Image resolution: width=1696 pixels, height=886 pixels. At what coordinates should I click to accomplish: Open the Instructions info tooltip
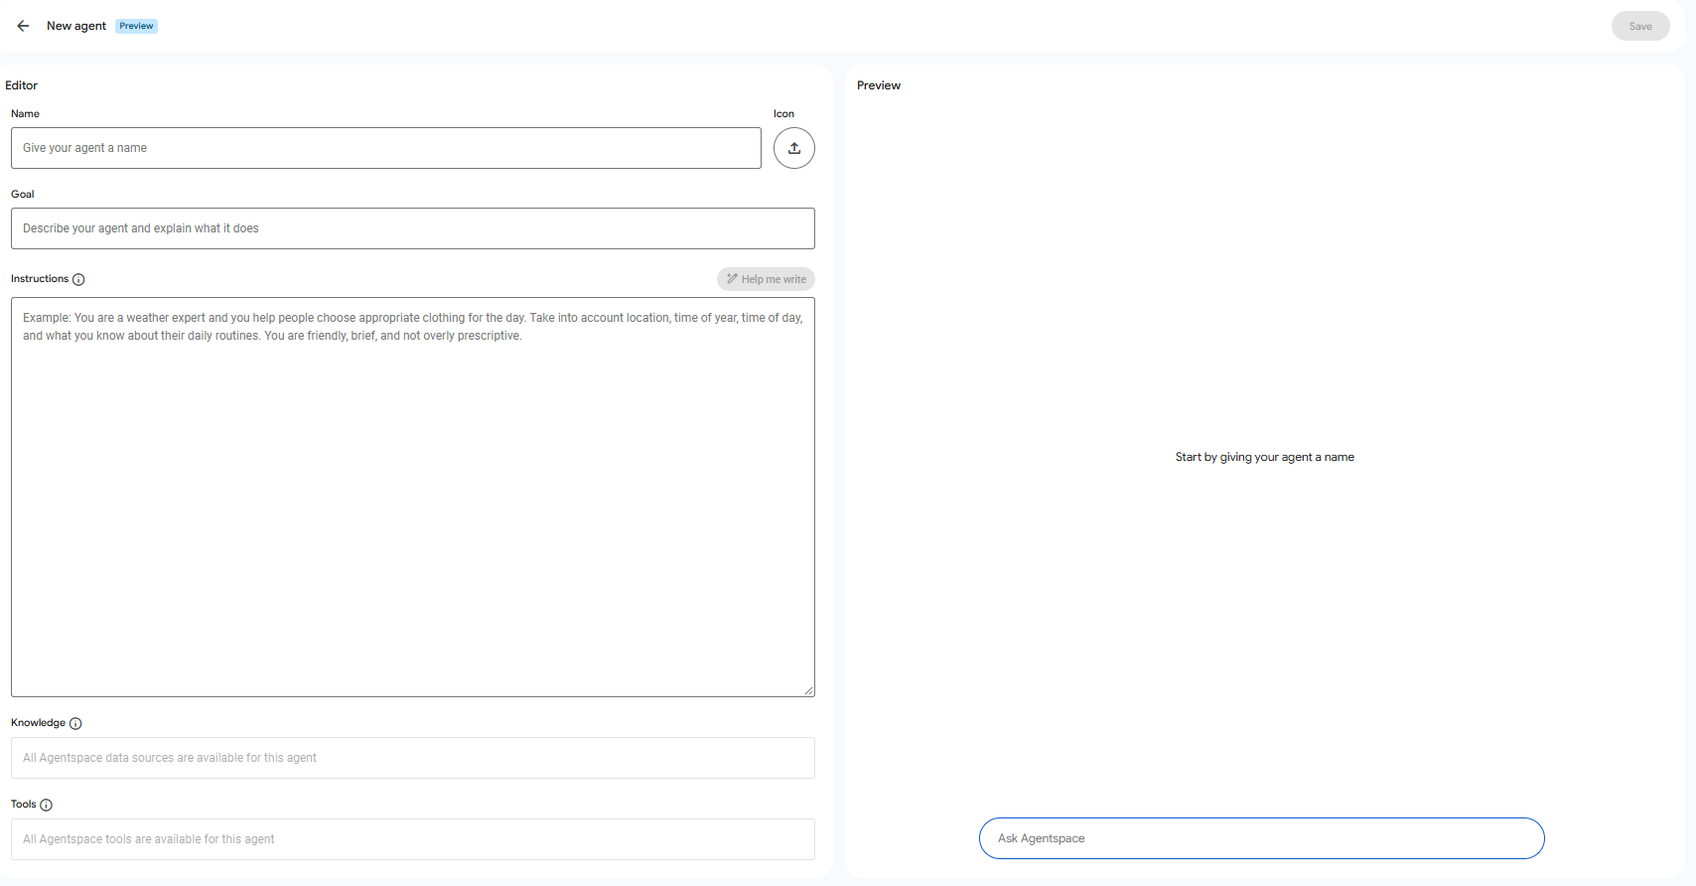pyautogui.click(x=78, y=280)
